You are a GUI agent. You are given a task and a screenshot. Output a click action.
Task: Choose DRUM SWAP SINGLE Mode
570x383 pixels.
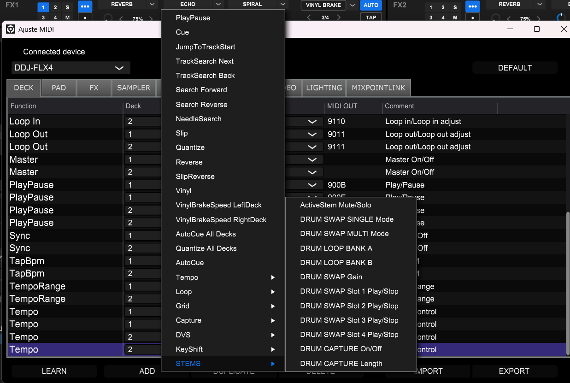[351, 219]
